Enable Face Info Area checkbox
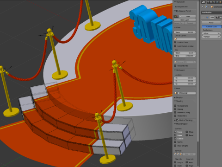The width and height of the screenshot is (222, 167). point(187,162)
